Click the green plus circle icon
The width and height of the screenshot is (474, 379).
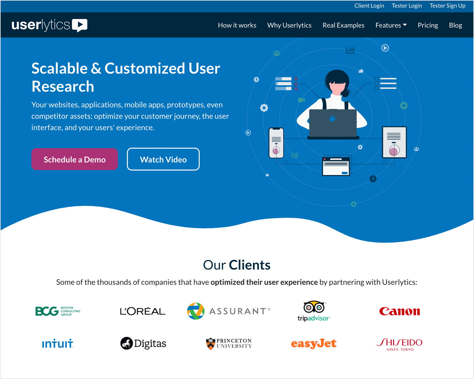pos(404,105)
